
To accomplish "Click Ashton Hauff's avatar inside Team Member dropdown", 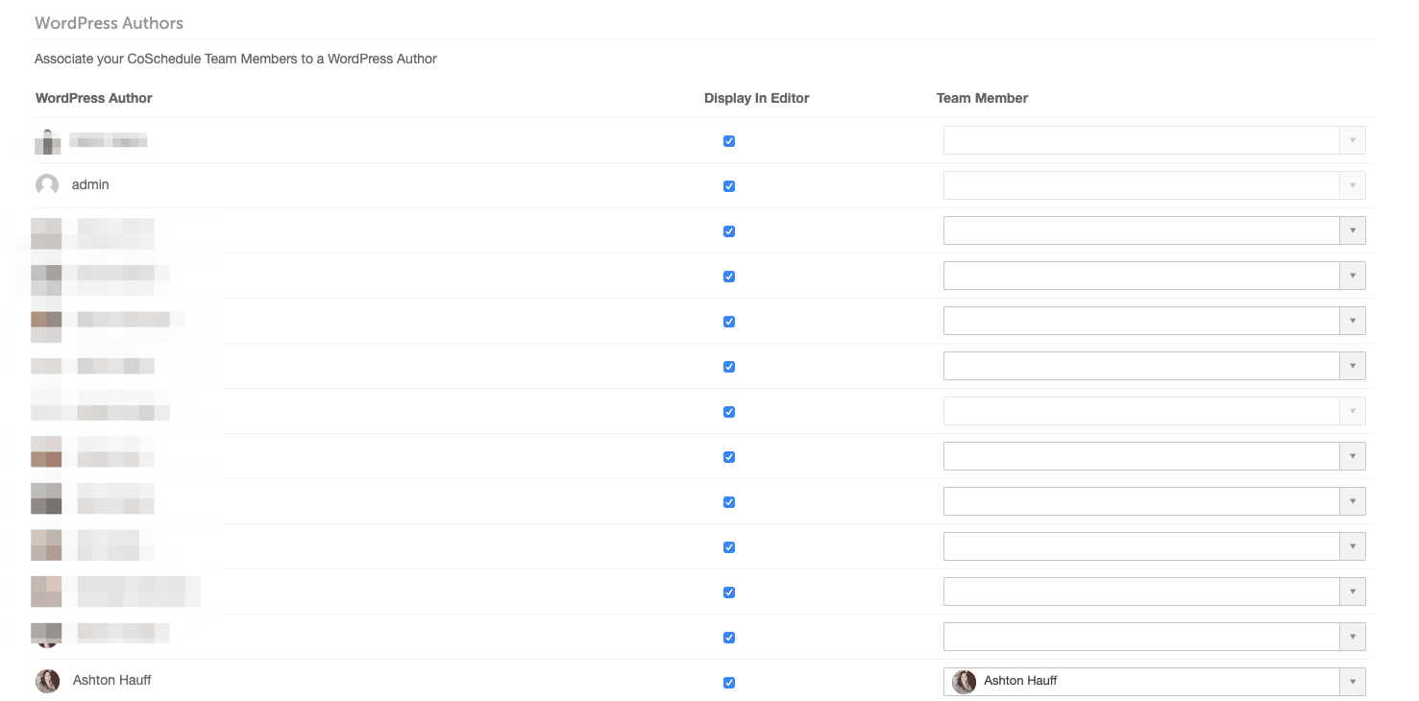I will point(964,682).
